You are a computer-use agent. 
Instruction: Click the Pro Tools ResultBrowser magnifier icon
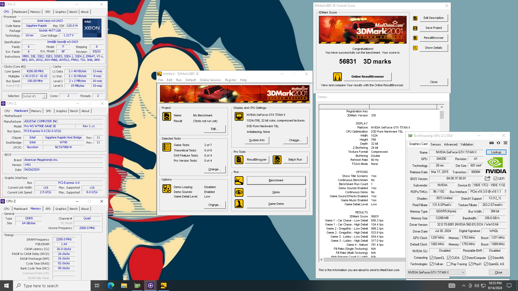click(239, 160)
